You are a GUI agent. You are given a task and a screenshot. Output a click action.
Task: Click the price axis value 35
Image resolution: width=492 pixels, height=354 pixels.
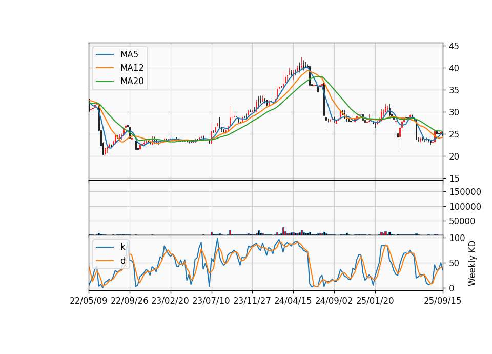pyautogui.click(x=454, y=90)
